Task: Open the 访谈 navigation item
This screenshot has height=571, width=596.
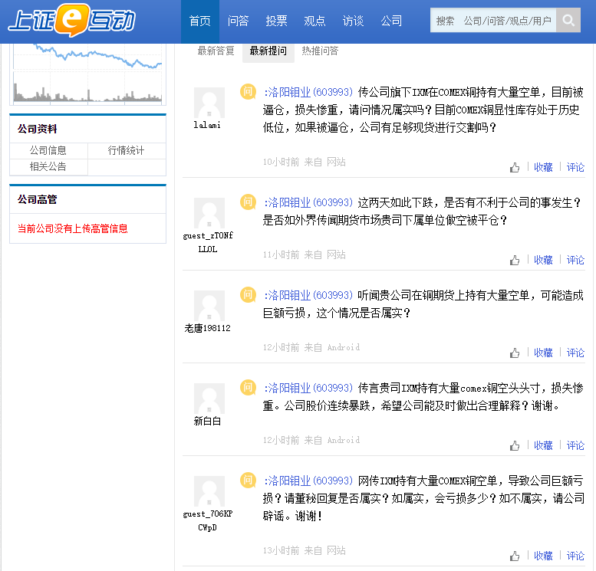Action: point(353,21)
